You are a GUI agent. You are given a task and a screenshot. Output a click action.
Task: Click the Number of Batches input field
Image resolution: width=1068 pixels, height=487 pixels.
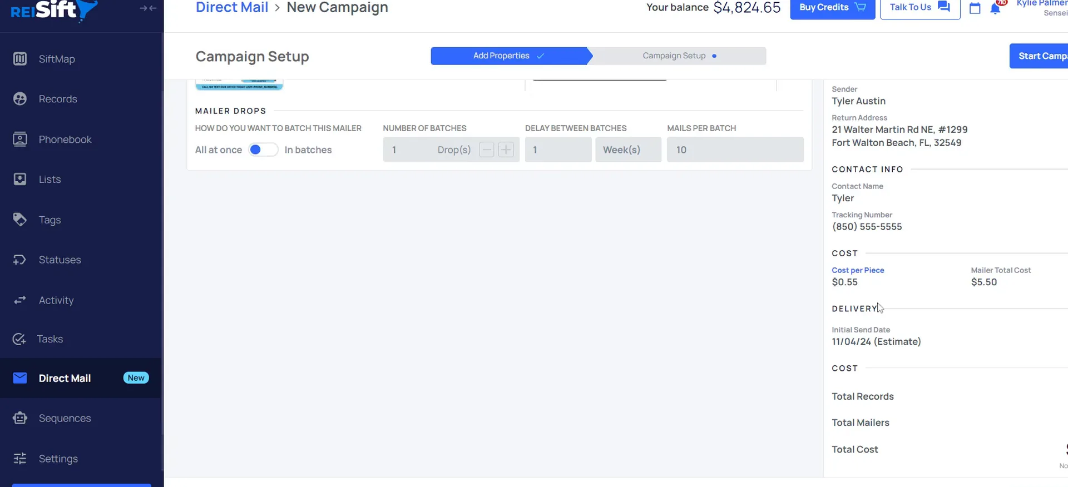point(451,150)
